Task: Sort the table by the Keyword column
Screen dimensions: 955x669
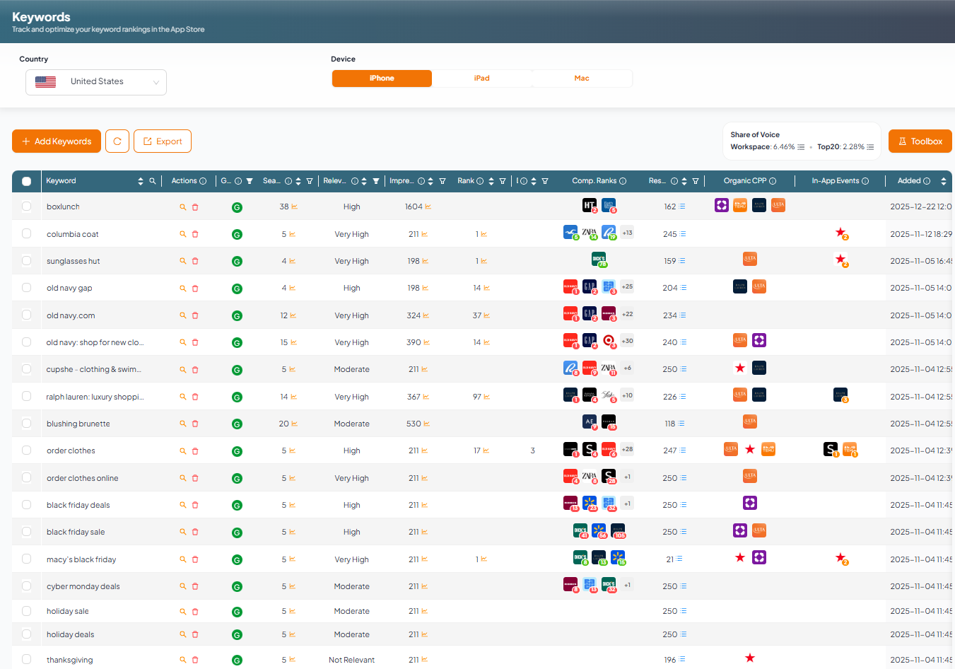Action: coord(141,181)
